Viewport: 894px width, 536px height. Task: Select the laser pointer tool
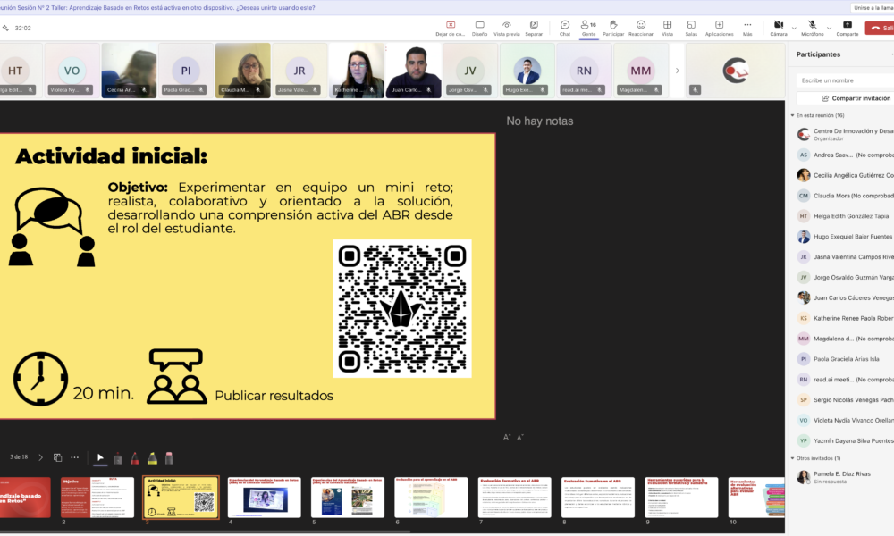tap(117, 458)
